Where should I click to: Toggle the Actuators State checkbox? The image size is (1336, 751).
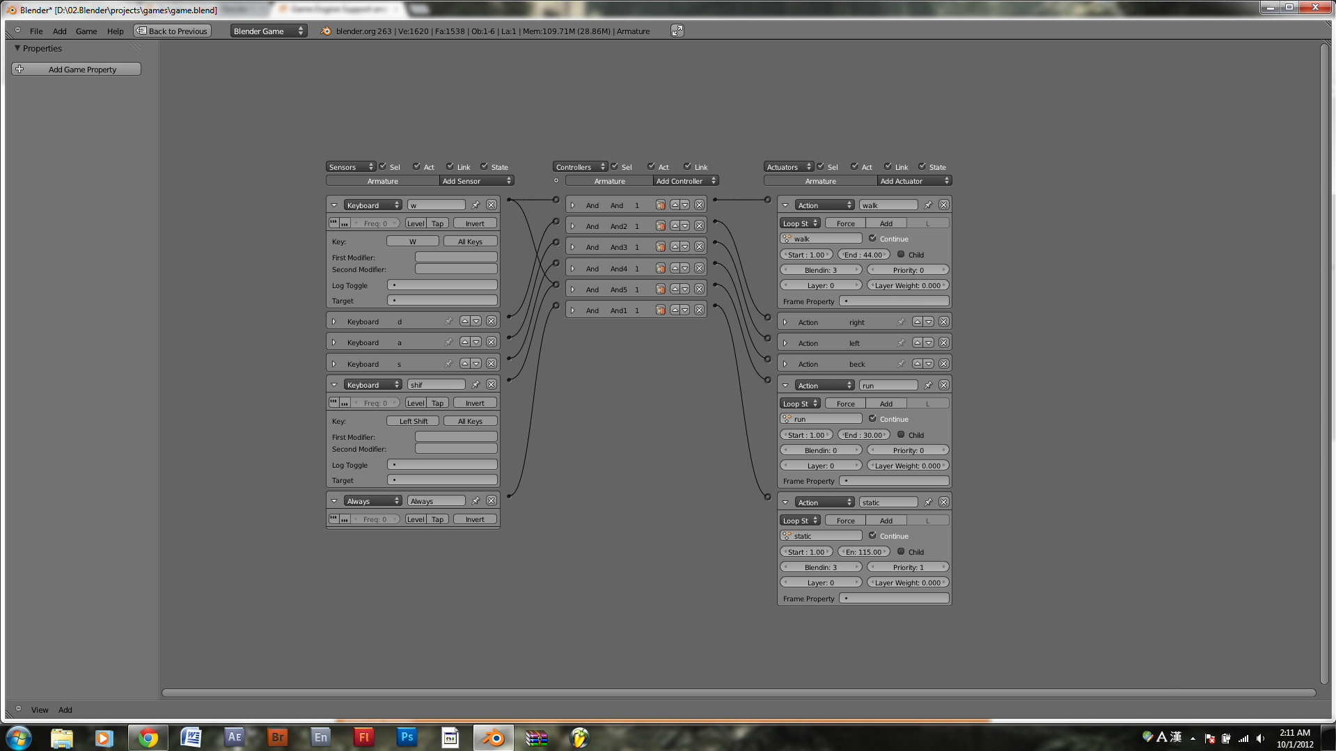[x=922, y=166]
